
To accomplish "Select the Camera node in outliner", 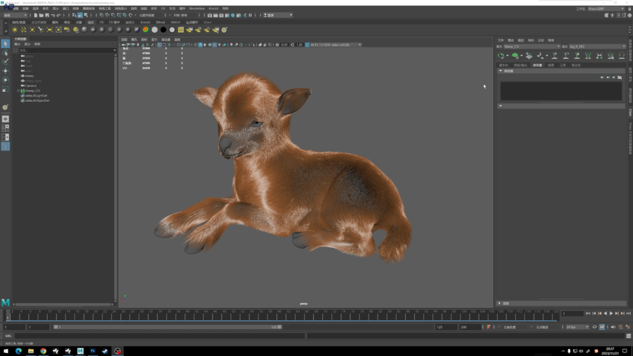I will pyautogui.click(x=30, y=86).
